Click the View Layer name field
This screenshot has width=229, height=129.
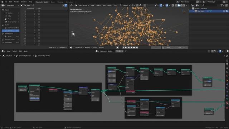[214, 2]
